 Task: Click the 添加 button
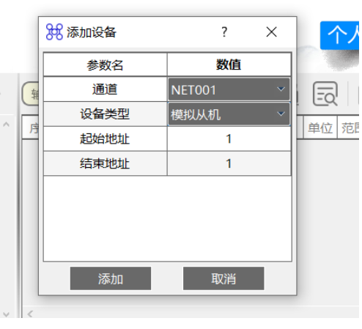(111, 278)
